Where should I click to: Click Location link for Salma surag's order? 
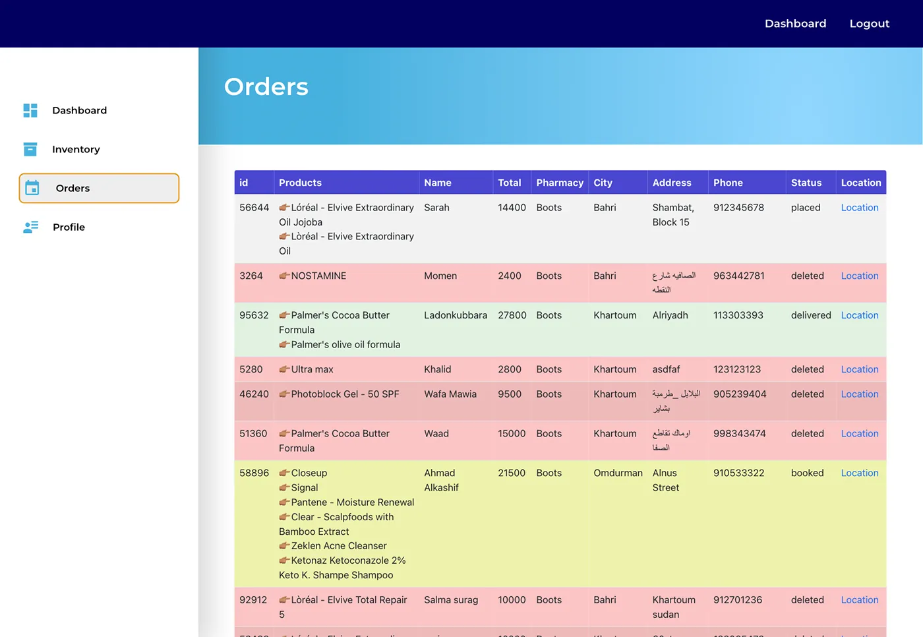coord(860,600)
